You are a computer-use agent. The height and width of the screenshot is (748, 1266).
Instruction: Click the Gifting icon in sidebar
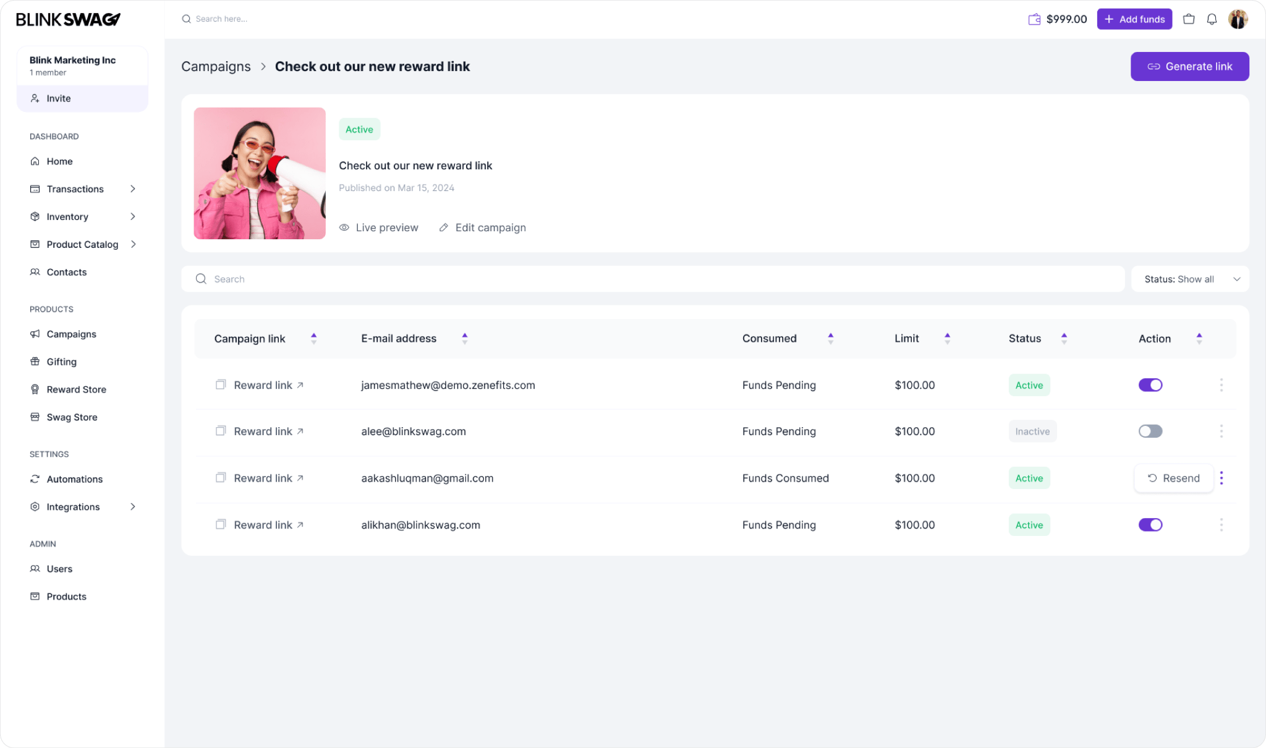[34, 362]
